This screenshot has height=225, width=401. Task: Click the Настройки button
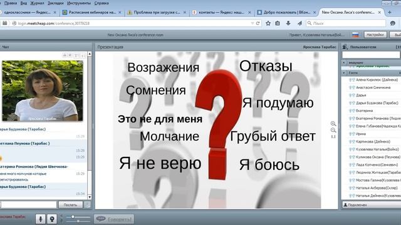(375, 35)
